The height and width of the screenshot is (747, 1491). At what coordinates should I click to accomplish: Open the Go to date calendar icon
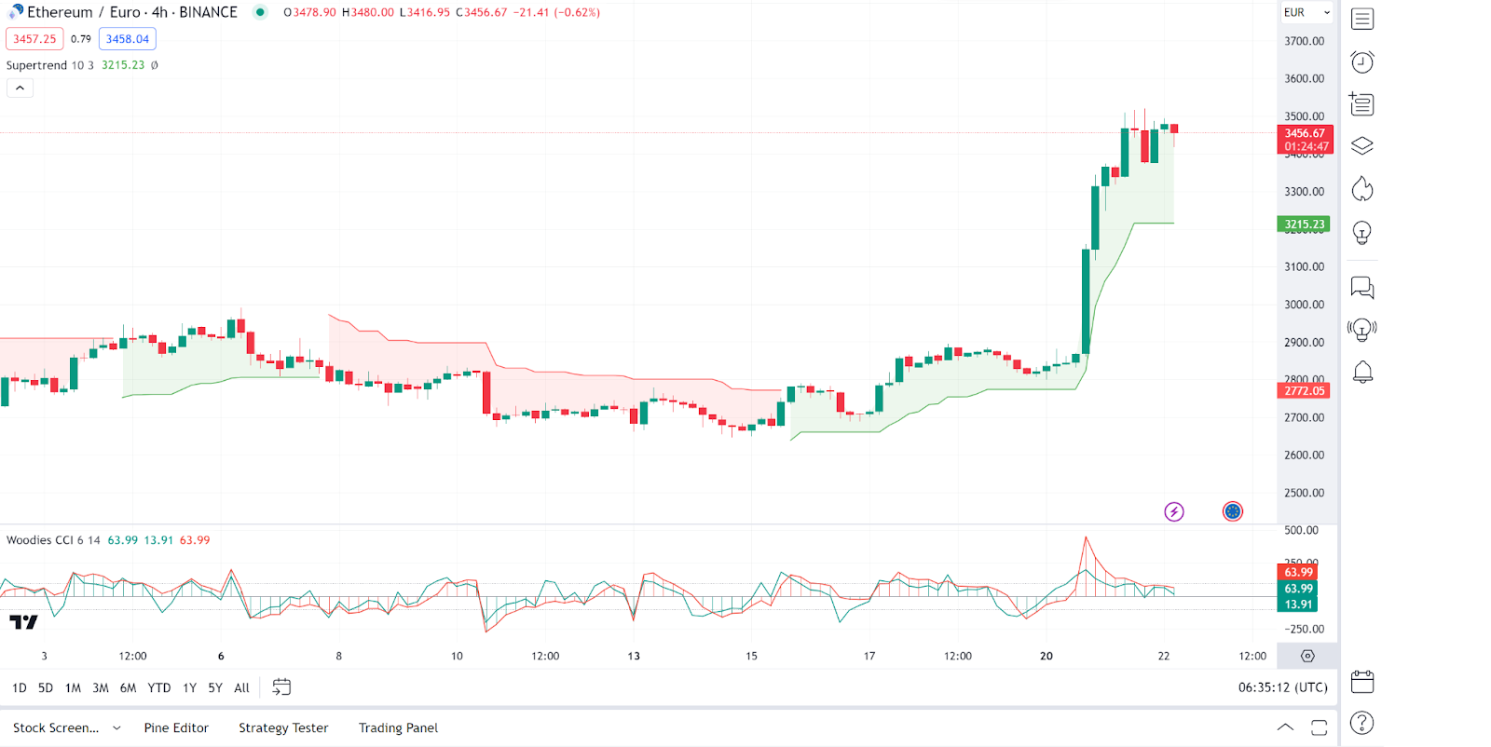click(x=281, y=687)
